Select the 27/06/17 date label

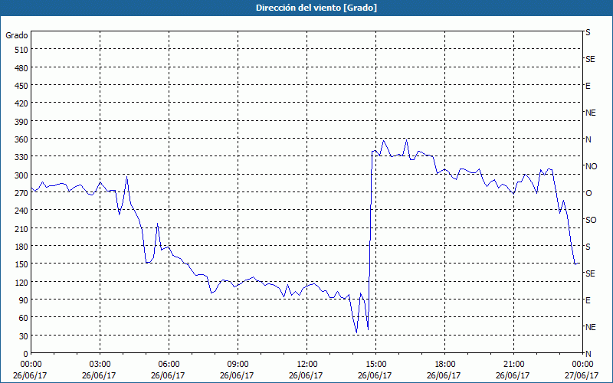click(x=582, y=375)
